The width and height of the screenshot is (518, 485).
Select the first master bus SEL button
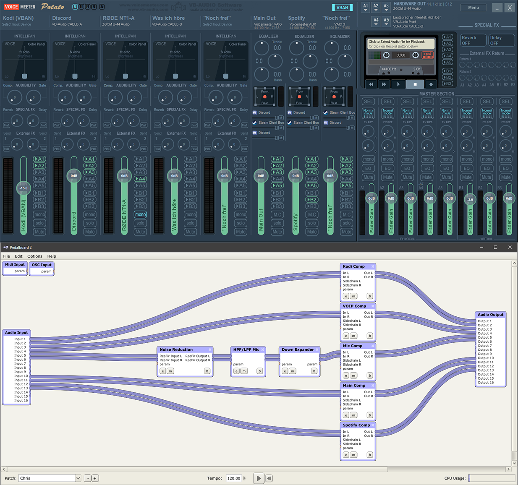[368, 102]
